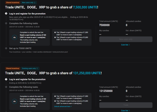The width and height of the screenshot is (157, 112).
Task: Open Coin list link under New users only button
Action: [x=125, y=45]
